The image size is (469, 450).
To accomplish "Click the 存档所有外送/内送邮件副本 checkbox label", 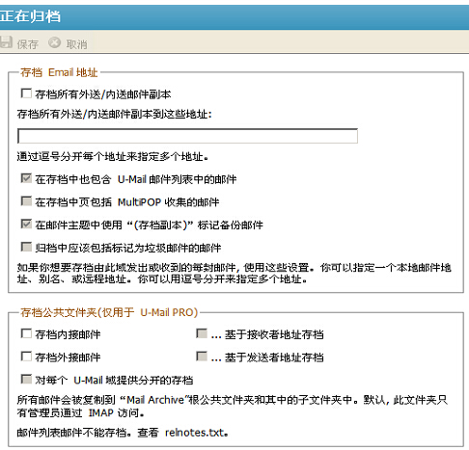I will (103, 94).
